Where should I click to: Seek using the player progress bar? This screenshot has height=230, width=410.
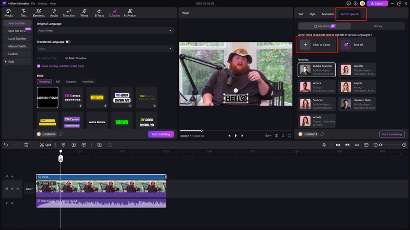[x=235, y=131]
